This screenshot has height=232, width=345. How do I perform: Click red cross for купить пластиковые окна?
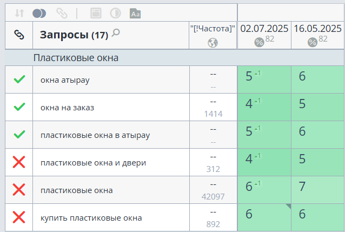click(19, 217)
